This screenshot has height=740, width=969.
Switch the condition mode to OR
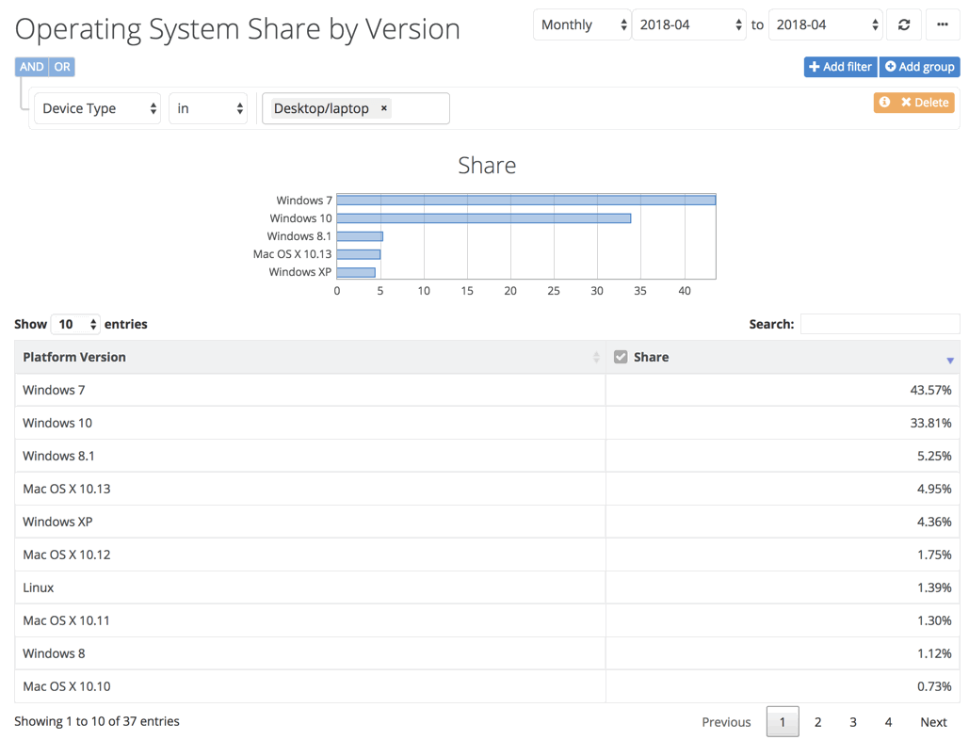click(x=61, y=67)
